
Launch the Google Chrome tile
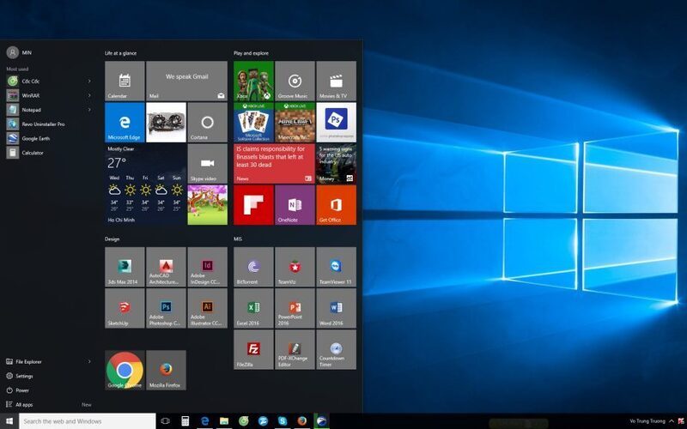125,371
